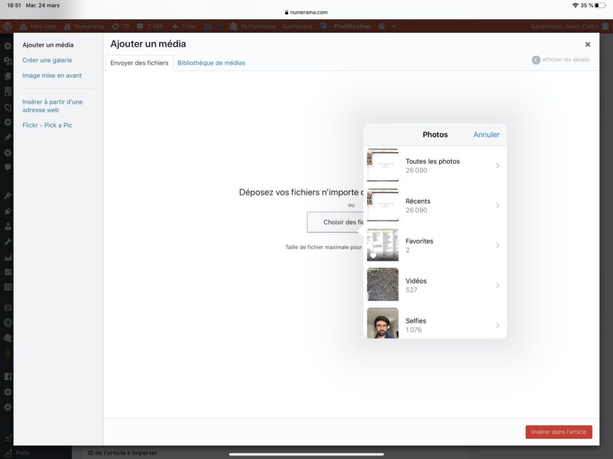Image resolution: width=613 pixels, height=459 pixels.
Task: Expand chevron beside Favorites
Action: pos(497,245)
